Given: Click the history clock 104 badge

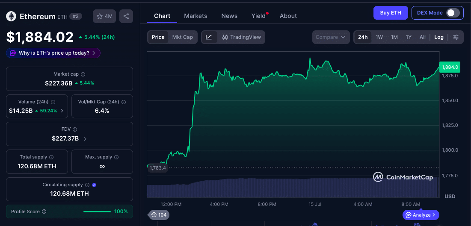Looking at the screenshot, I should 159,215.
